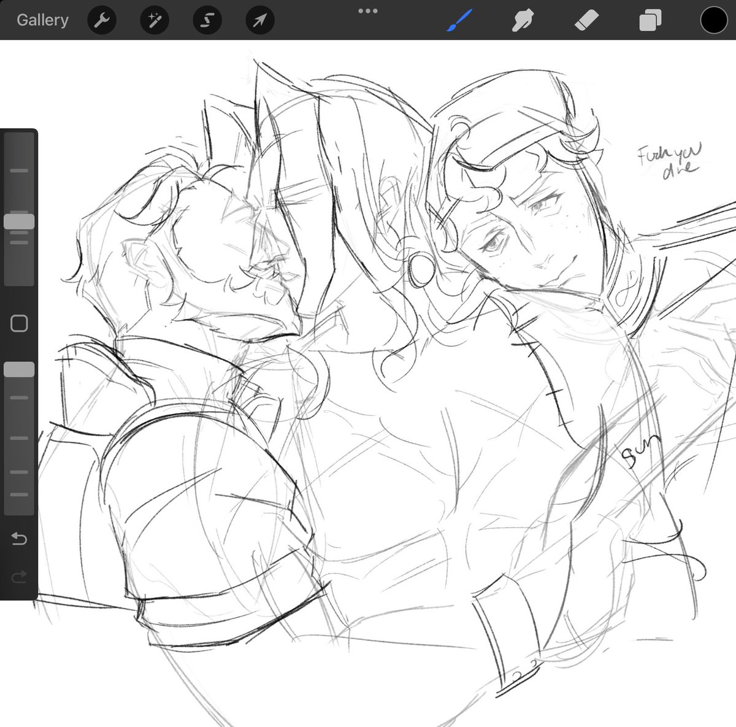
Task: Tap the square modify button in sidebar
Action: [19, 323]
